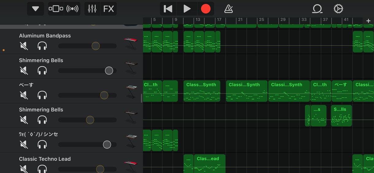Open べーす track synth instrument icon
374x173 pixels.
(x=132, y=92)
